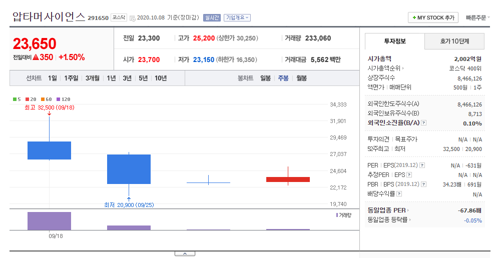Switch to the 투자정보 tab
Image resolution: width=501 pixels, height=258 pixels.
pyautogui.click(x=394, y=41)
